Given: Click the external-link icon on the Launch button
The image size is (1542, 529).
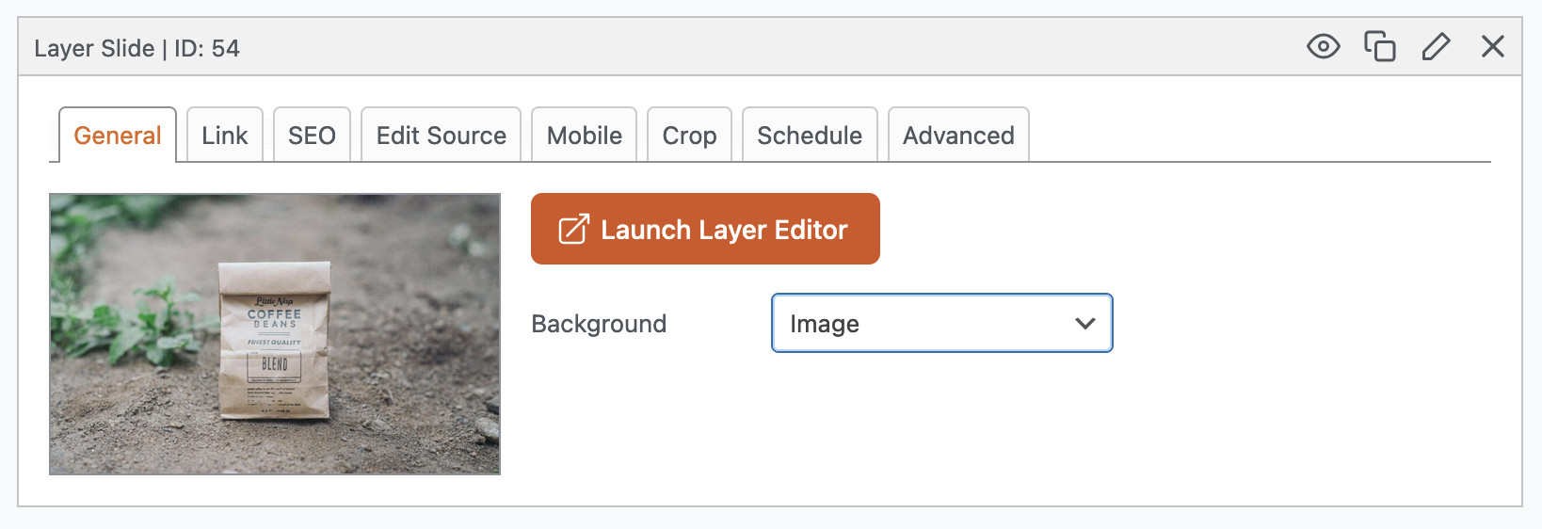Looking at the screenshot, I should point(573,230).
